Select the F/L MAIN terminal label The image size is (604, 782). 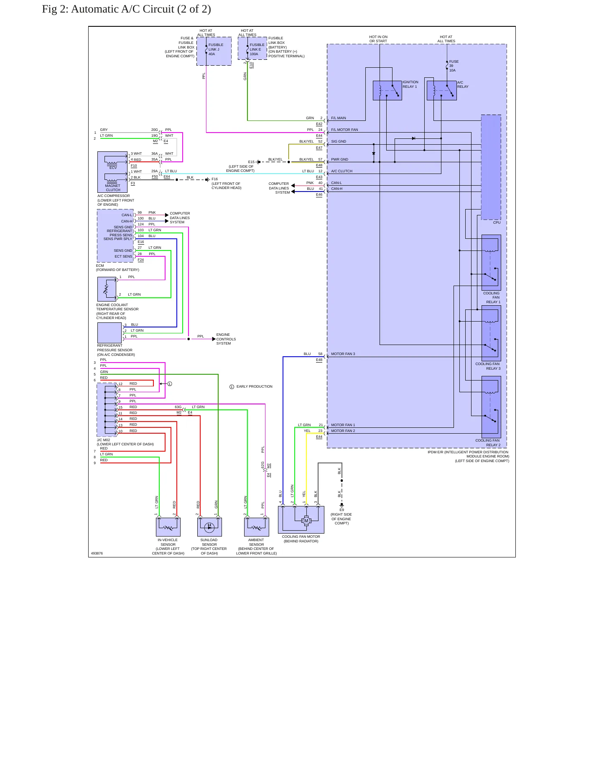(339, 118)
